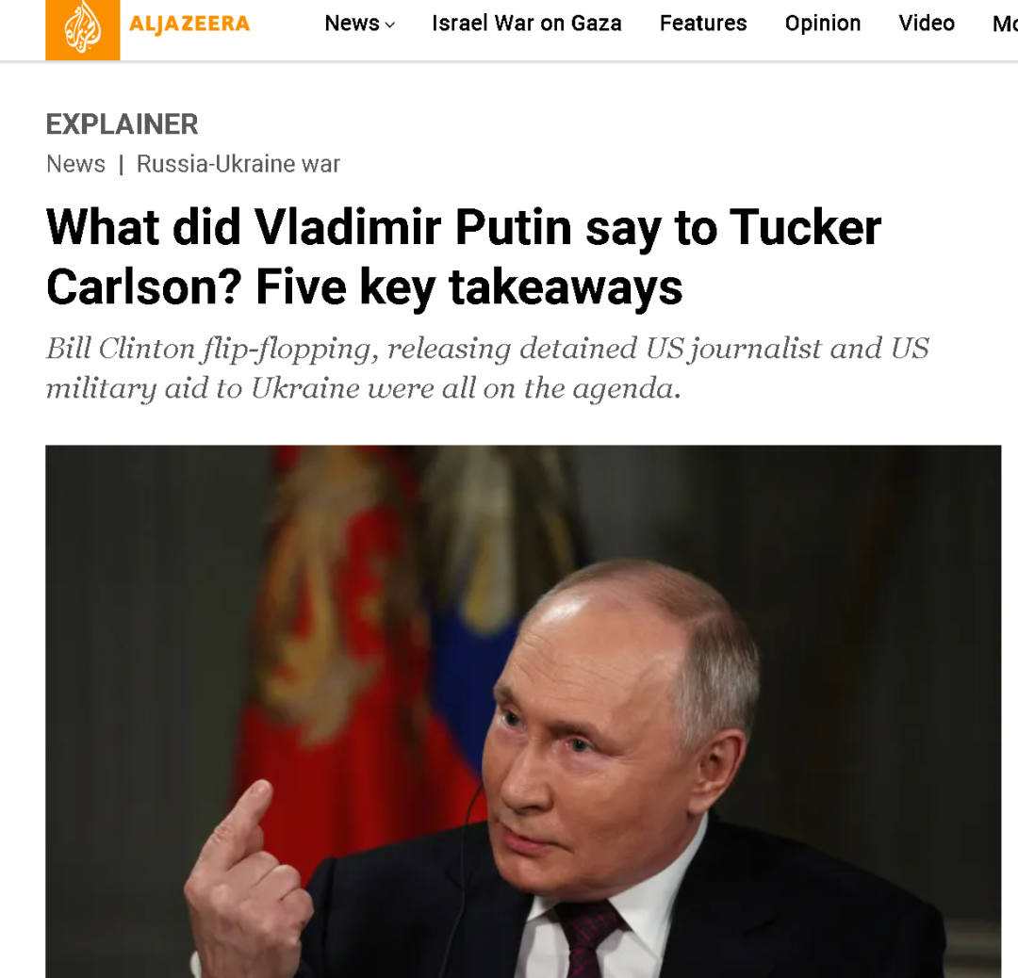Image resolution: width=1018 pixels, height=978 pixels.
Task: Open the Israel War on Gaza section
Action: pos(527,24)
